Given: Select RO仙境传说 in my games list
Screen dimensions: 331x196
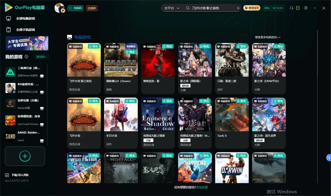Looking at the screenshot, I should [x=25, y=88].
